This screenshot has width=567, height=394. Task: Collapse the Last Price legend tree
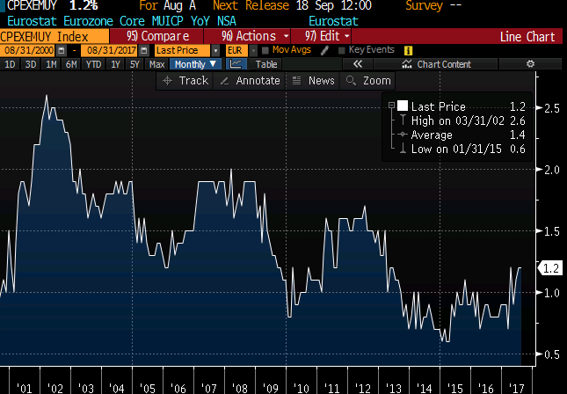392,106
